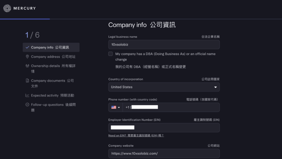Click the location pin icon for Company address
282x159 pixels.
[27, 57]
